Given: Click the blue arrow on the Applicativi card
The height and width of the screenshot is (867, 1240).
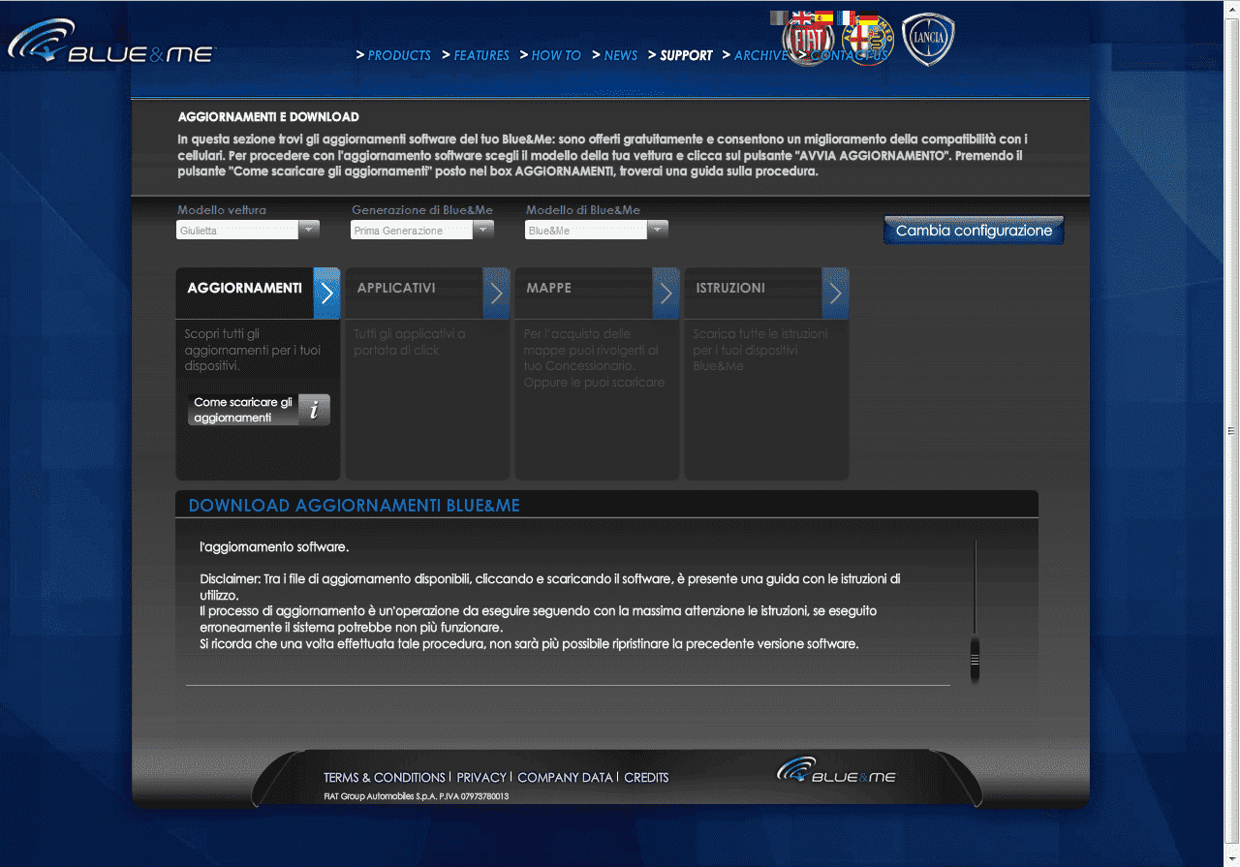Looking at the screenshot, I should [x=496, y=293].
